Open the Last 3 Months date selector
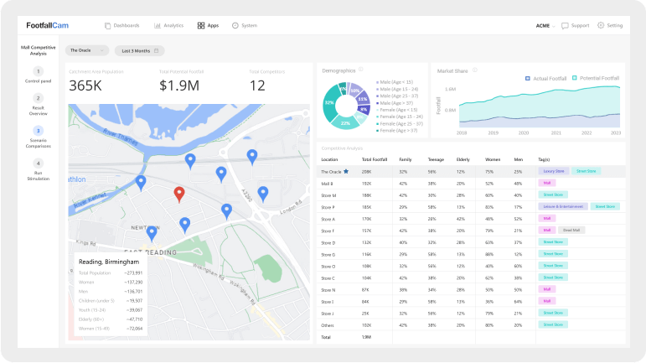646x363 pixels. tap(140, 50)
